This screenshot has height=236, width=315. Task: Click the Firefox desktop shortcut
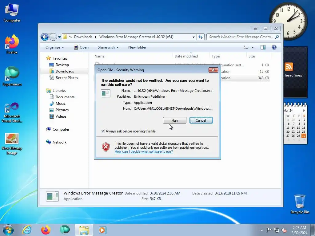pos(12,44)
